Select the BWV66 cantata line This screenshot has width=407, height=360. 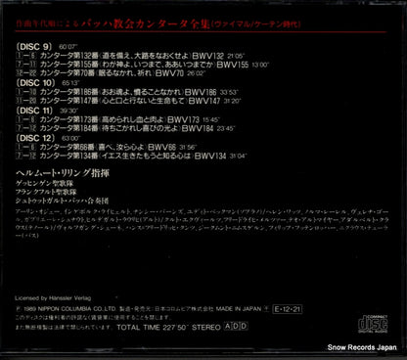107,147
